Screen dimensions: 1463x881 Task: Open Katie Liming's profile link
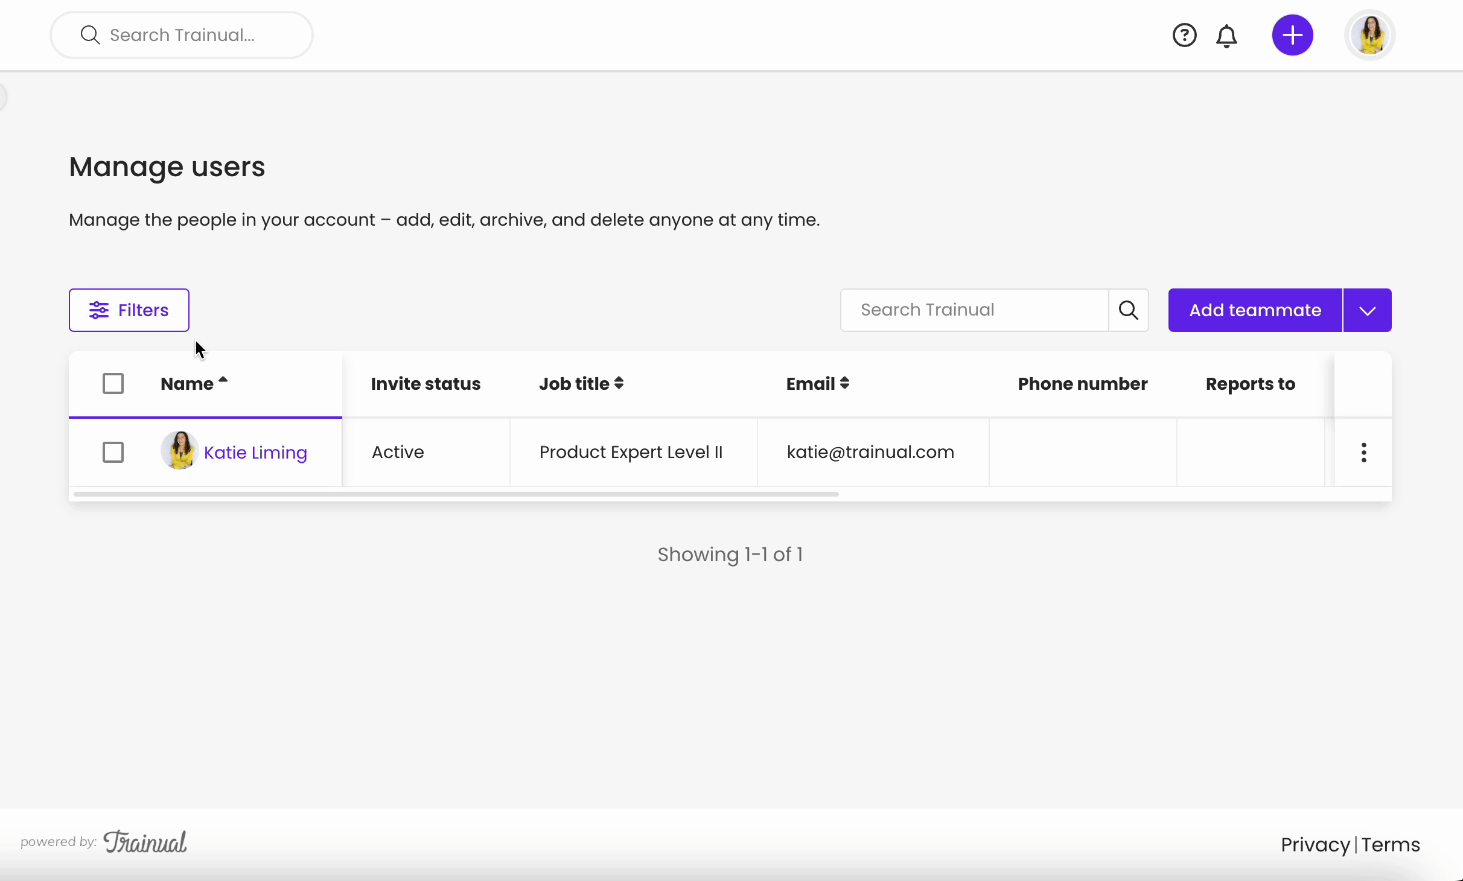(255, 453)
